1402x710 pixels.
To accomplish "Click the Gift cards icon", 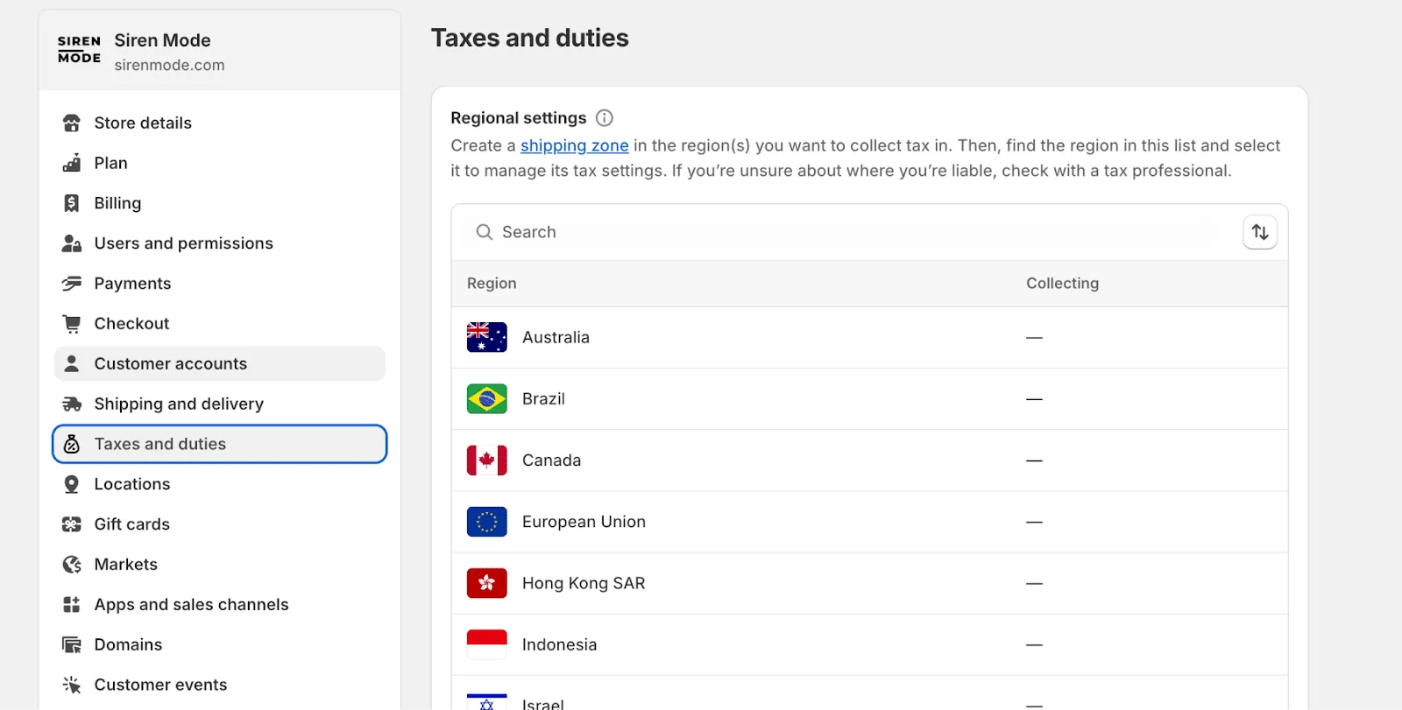I will pos(72,524).
